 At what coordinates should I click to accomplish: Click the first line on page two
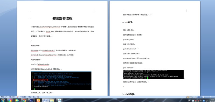point(137,15)
